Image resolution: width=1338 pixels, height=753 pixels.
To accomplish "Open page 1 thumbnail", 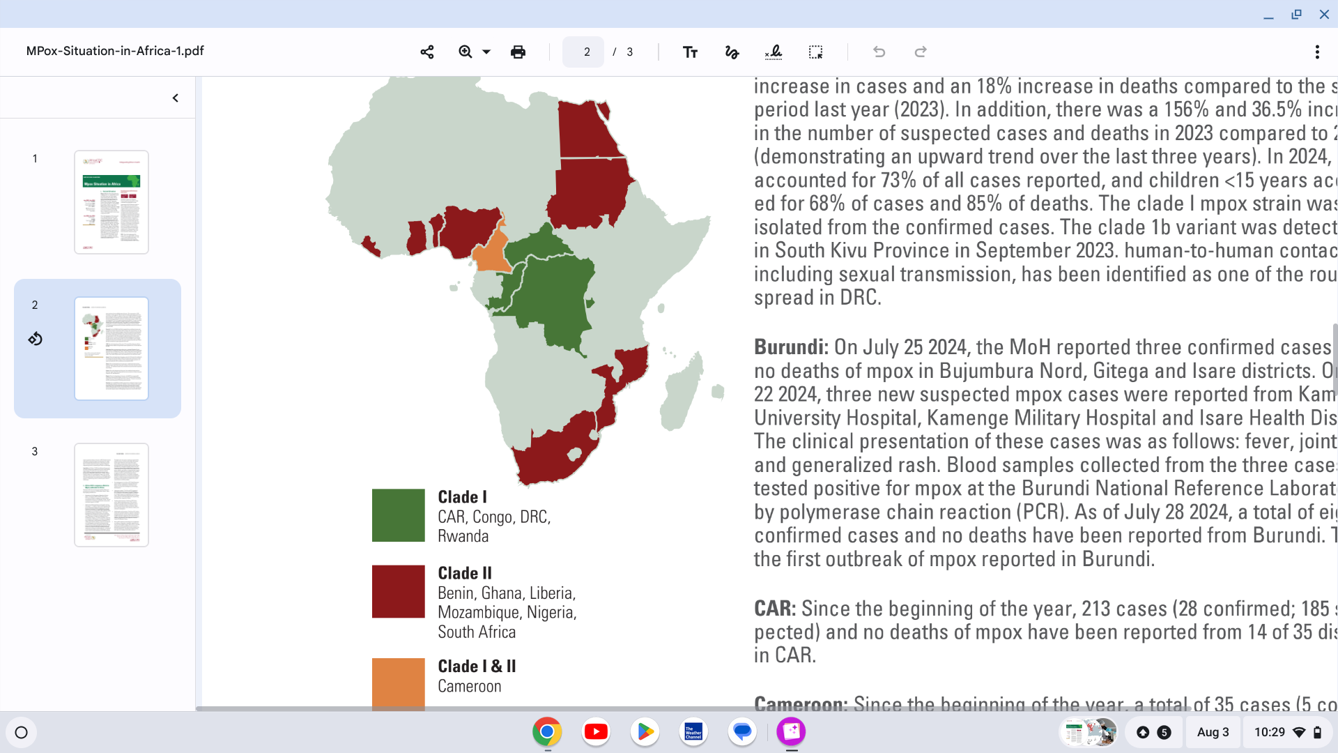I will tap(111, 202).
